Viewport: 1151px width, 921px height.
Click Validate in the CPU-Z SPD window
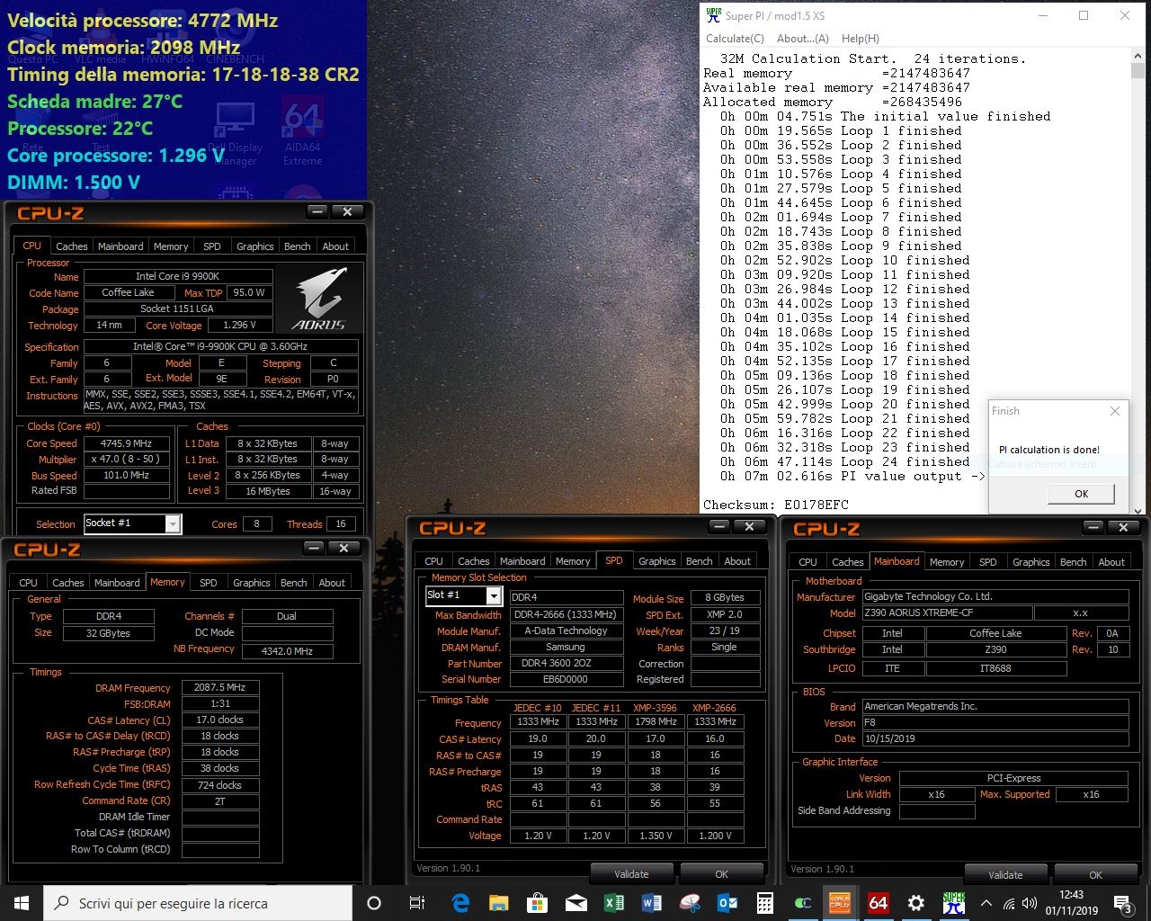pos(631,873)
